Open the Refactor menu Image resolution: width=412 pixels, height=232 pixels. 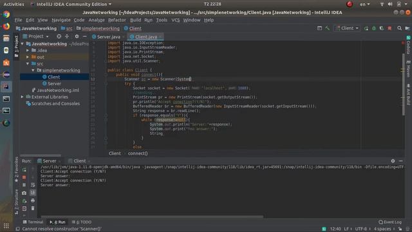click(x=117, y=20)
